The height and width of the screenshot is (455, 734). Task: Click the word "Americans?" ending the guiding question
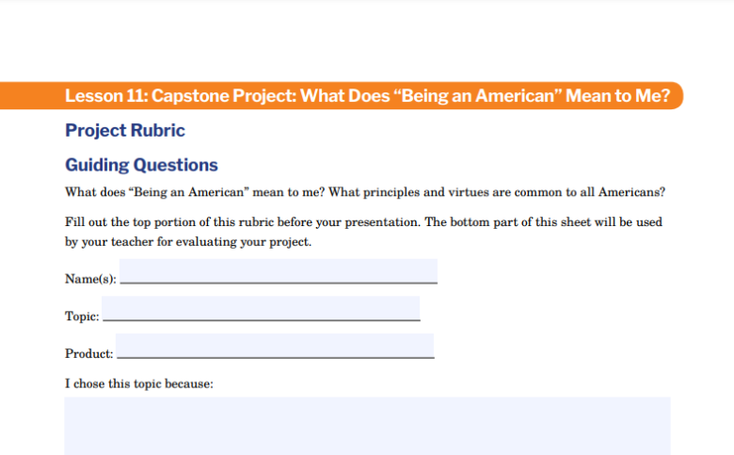click(631, 192)
